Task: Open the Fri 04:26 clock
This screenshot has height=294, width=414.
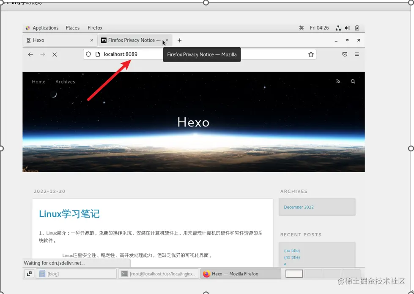Action: [x=319, y=28]
